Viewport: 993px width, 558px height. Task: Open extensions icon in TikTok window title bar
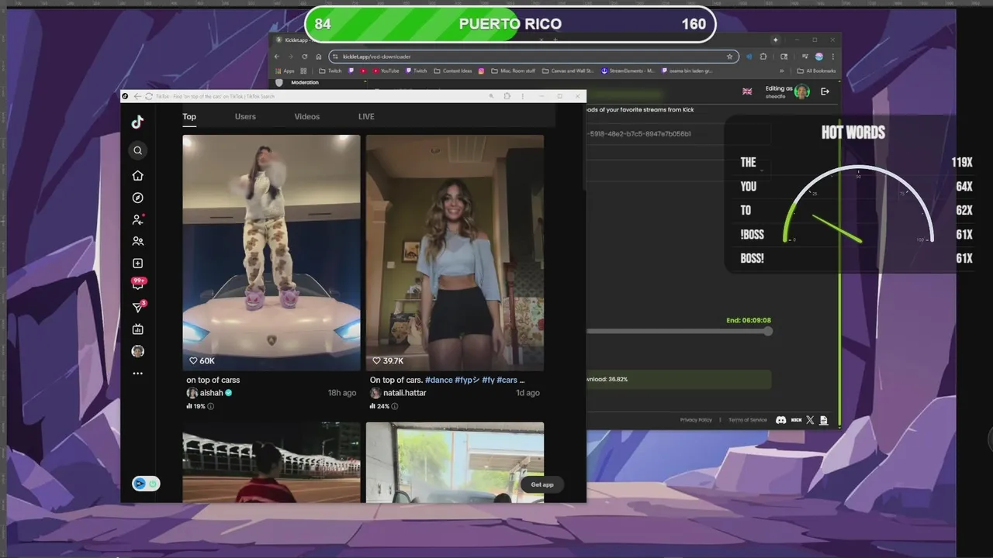click(x=507, y=96)
